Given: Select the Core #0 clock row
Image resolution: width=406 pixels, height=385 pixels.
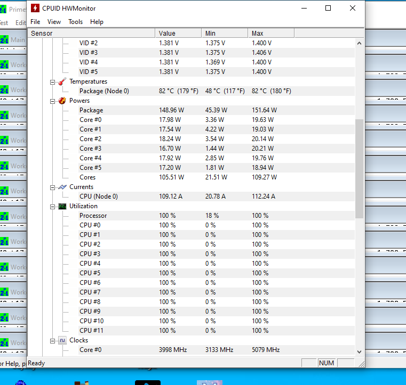Looking at the screenshot, I should 217,350.
